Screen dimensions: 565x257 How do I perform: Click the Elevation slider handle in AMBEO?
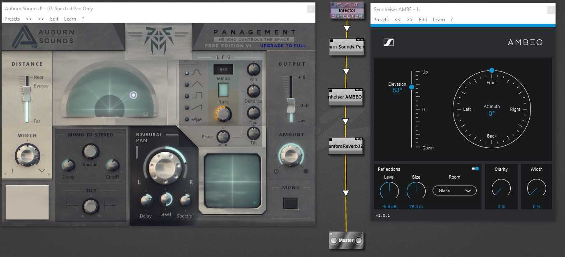tap(412, 87)
